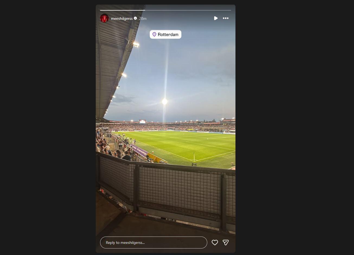Focus the Reply to meeshilgerss field
This screenshot has height=255, width=354.
point(154,243)
